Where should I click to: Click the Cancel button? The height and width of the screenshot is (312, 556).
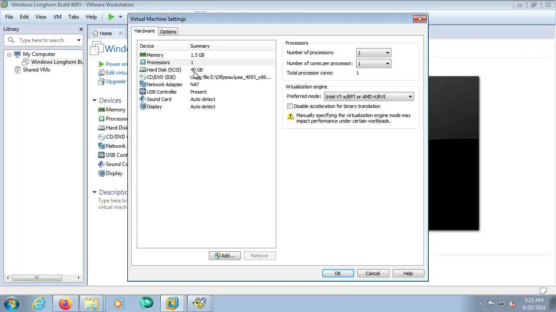click(x=373, y=273)
